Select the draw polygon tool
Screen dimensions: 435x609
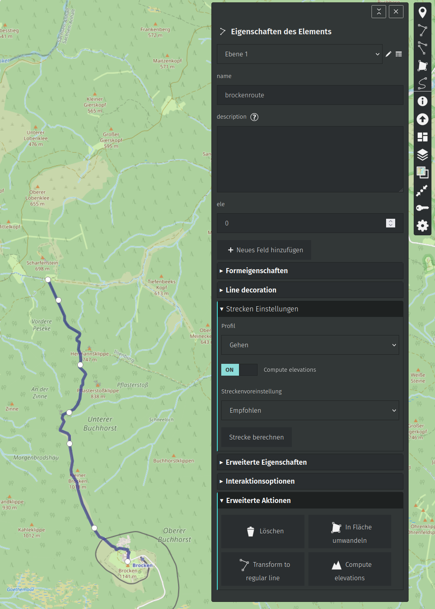(x=422, y=65)
